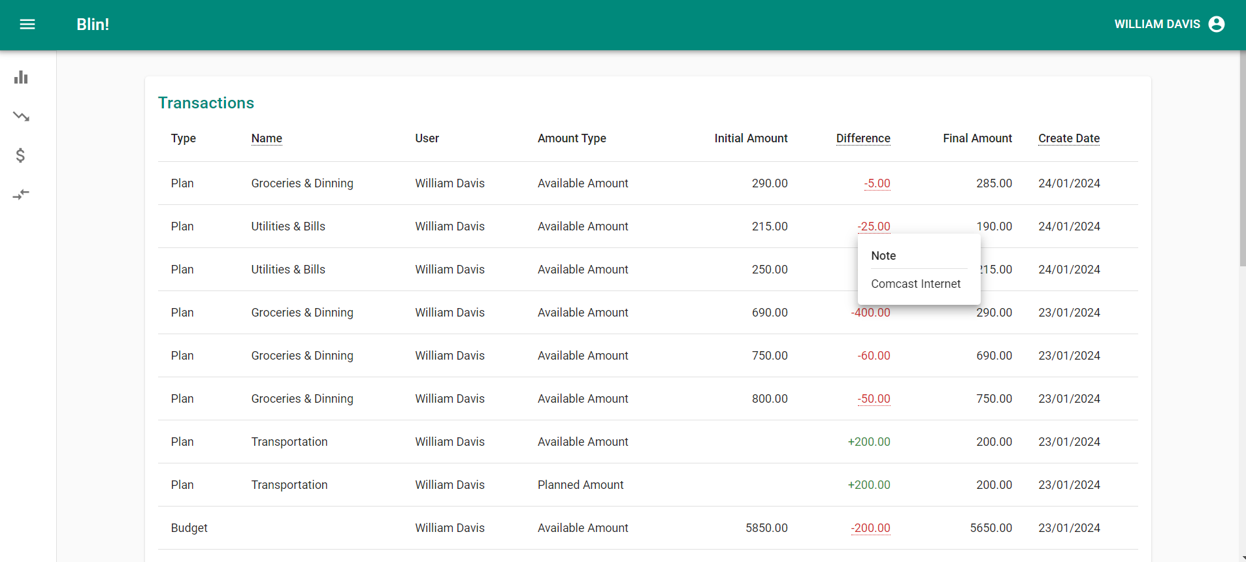Click the -60.00 difference value
The image size is (1246, 562).
[x=874, y=356]
